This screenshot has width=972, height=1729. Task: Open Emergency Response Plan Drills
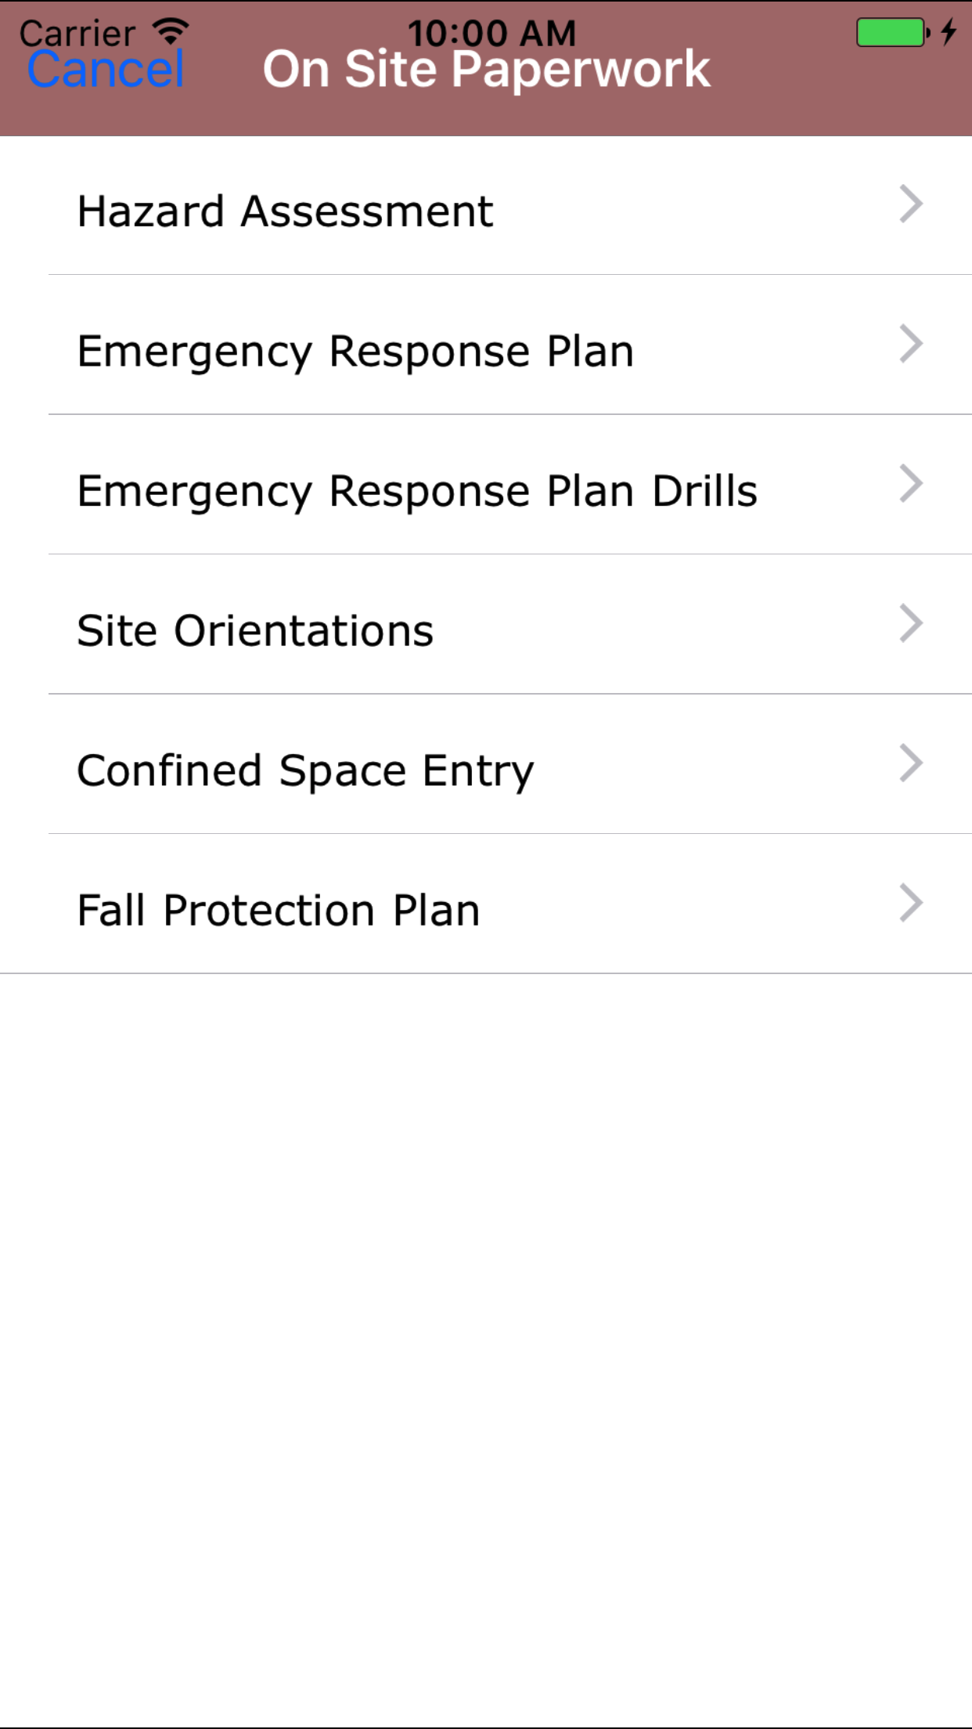(417, 491)
